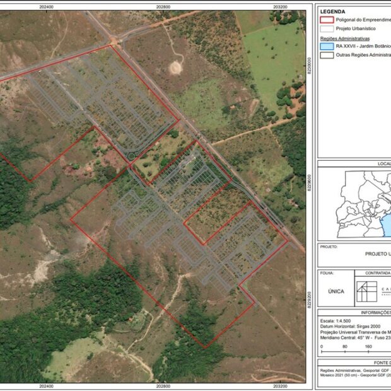Click the blue highlighted region in inset map
391x391 pixels.
[387, 225]
